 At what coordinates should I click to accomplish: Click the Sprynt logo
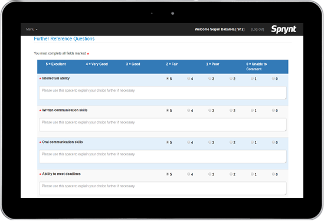[x=283, y=29]
